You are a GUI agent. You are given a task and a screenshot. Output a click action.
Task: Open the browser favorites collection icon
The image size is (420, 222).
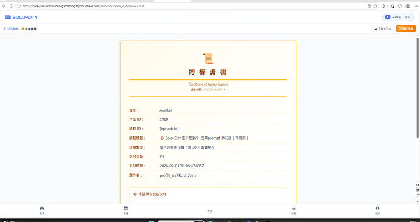tap(400, 6)
